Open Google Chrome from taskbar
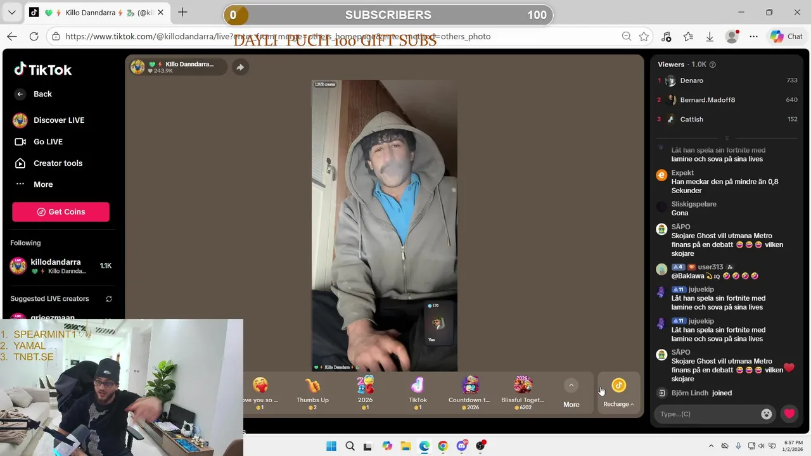Screen dimensions: 811x456 (x=443, y=446)
